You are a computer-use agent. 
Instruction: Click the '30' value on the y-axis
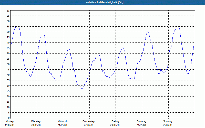tap(8, 86)
